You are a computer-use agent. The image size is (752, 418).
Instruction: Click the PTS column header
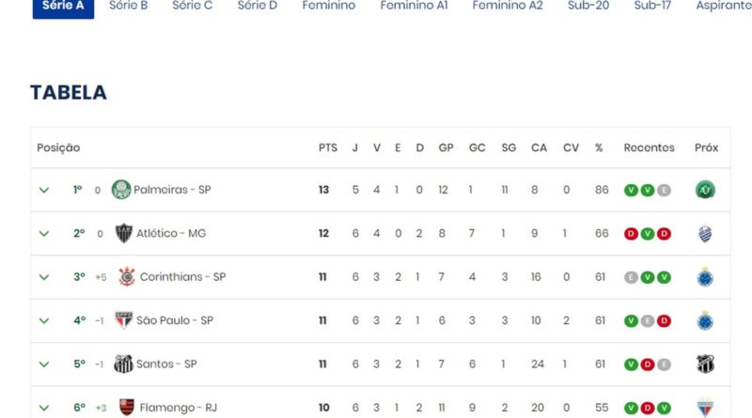point(327,147)
